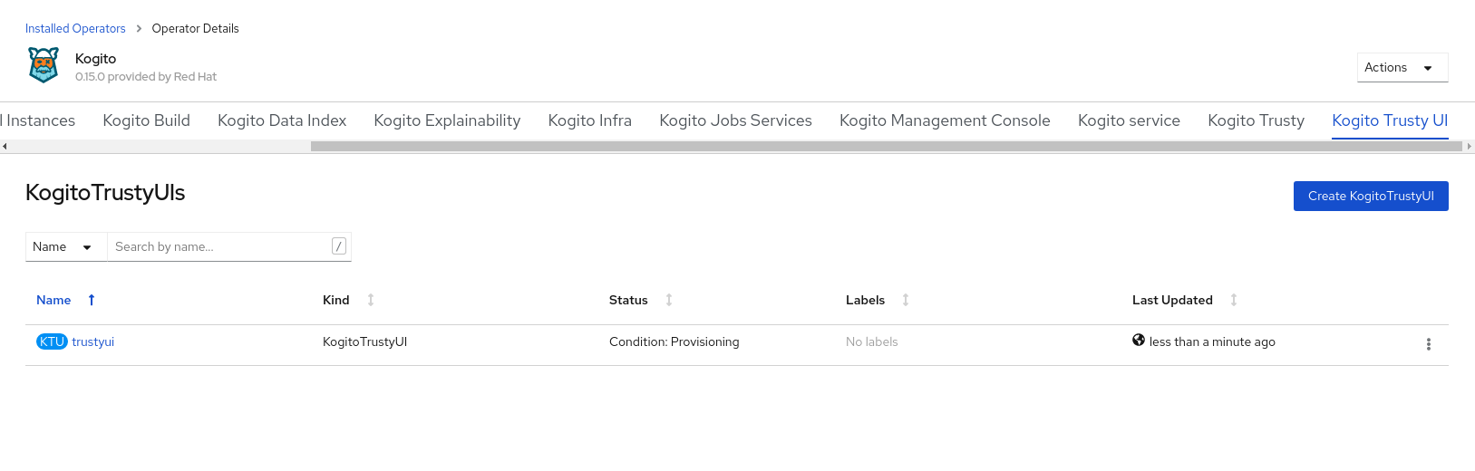
Task: Click sort icon on Labels column
Action: (x=906, y=300)
